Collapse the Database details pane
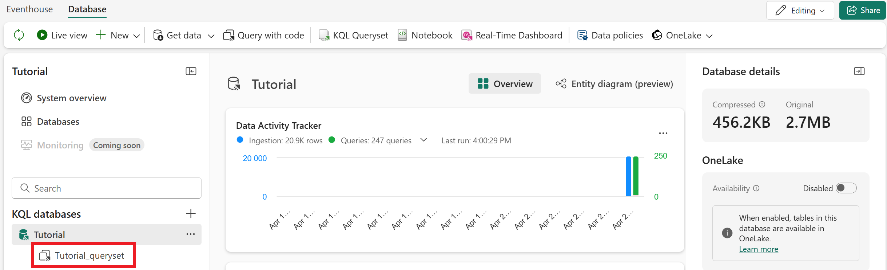The height and width of the screenshot is (270, 887). tap(859, 71)
